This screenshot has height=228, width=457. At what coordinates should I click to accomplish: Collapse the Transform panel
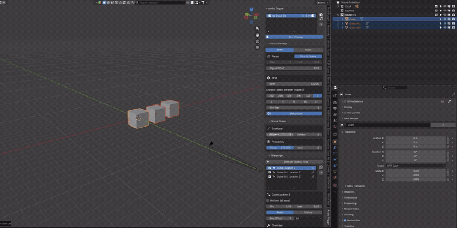point(342,132)
